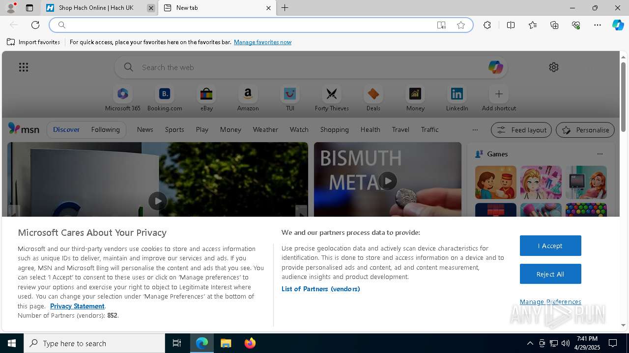Play the large featured news video

157,201
